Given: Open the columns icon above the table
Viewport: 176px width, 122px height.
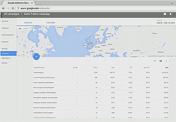Looking at the screenshot, I should pos(161,61).
